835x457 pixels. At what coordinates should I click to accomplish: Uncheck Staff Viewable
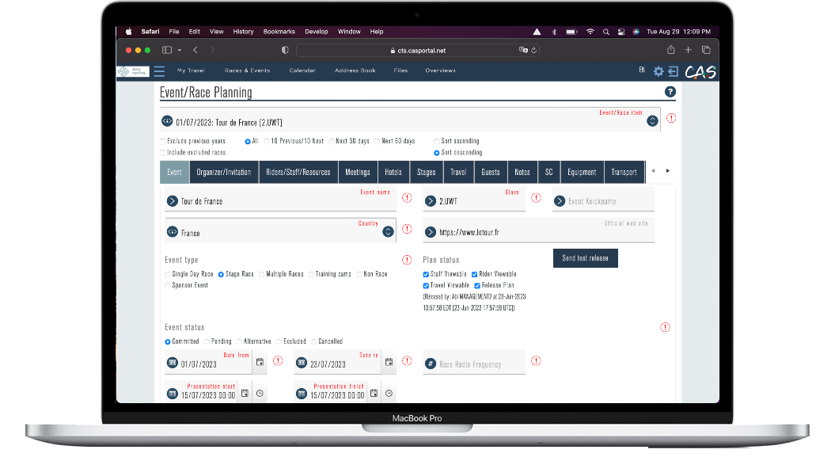tap(426, 274)
